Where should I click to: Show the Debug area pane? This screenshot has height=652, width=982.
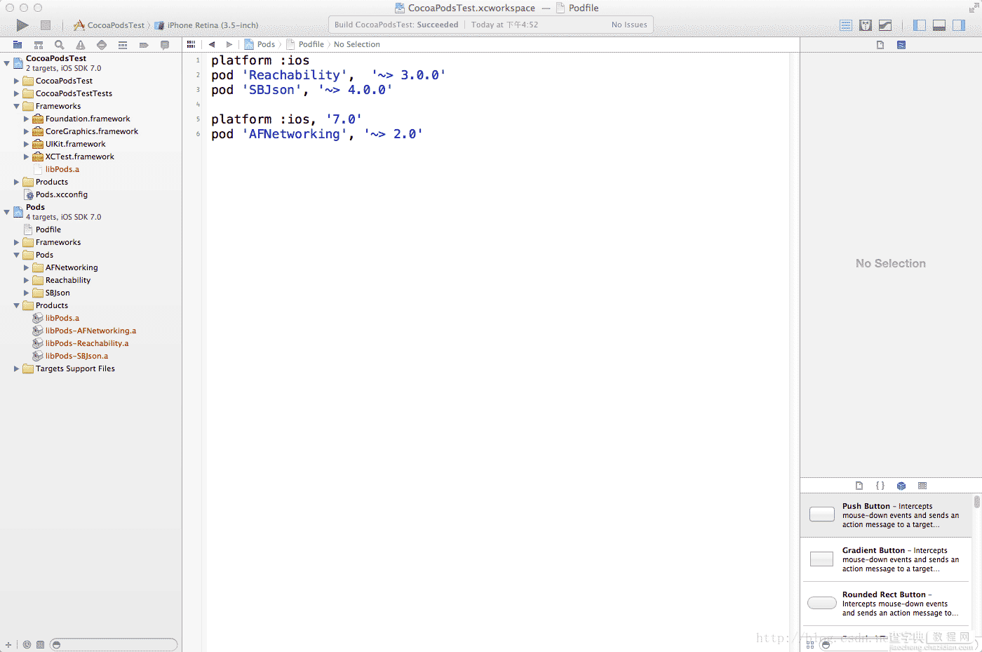[939, 25]
